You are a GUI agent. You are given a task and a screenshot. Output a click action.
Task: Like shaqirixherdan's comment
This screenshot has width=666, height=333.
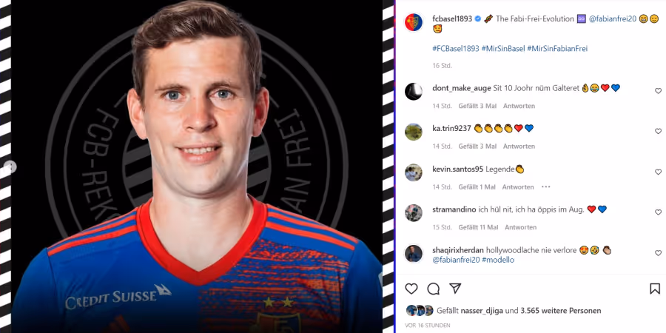[x=658, y=253]
